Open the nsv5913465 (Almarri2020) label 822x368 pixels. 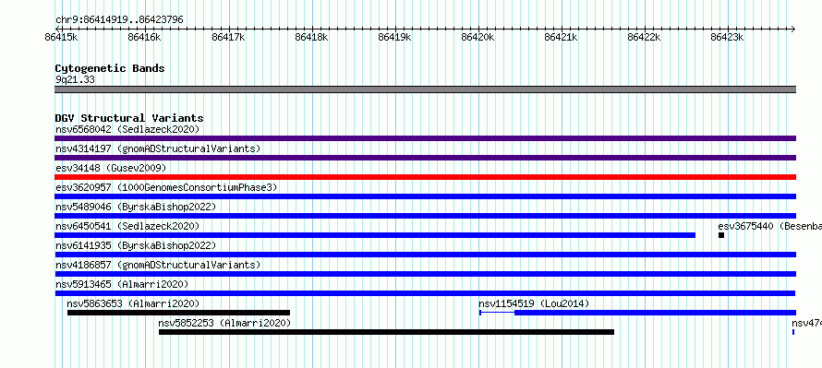click(122, 284)
